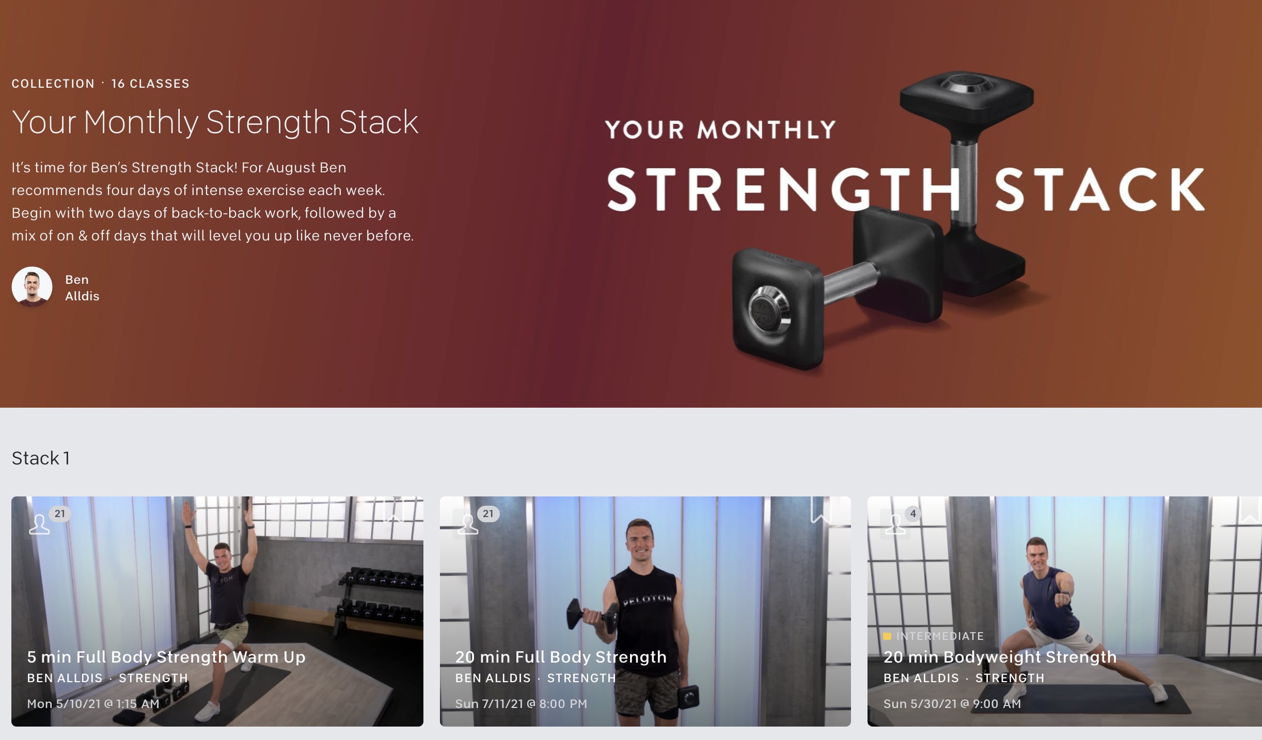The image size is (1262, 740).
Task: Bookmark the 20 min Full Body Strength class
Action: point(821,510)
